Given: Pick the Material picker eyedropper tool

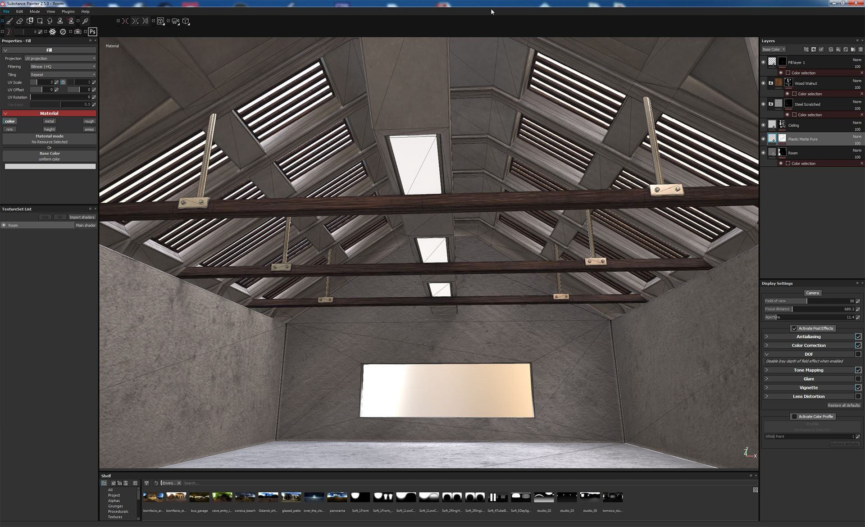Looking at the screenshot, I should pyautogui.click(x=85, y=21).
